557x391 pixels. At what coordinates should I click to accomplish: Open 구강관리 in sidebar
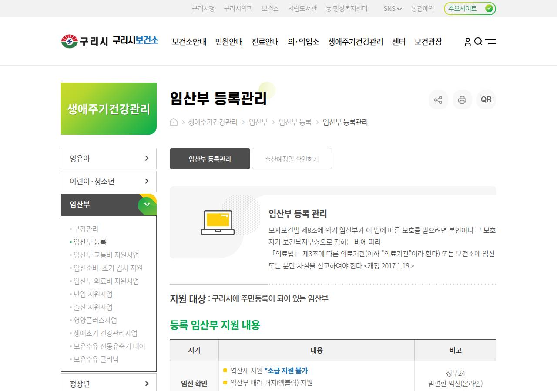tap(86, 229)
